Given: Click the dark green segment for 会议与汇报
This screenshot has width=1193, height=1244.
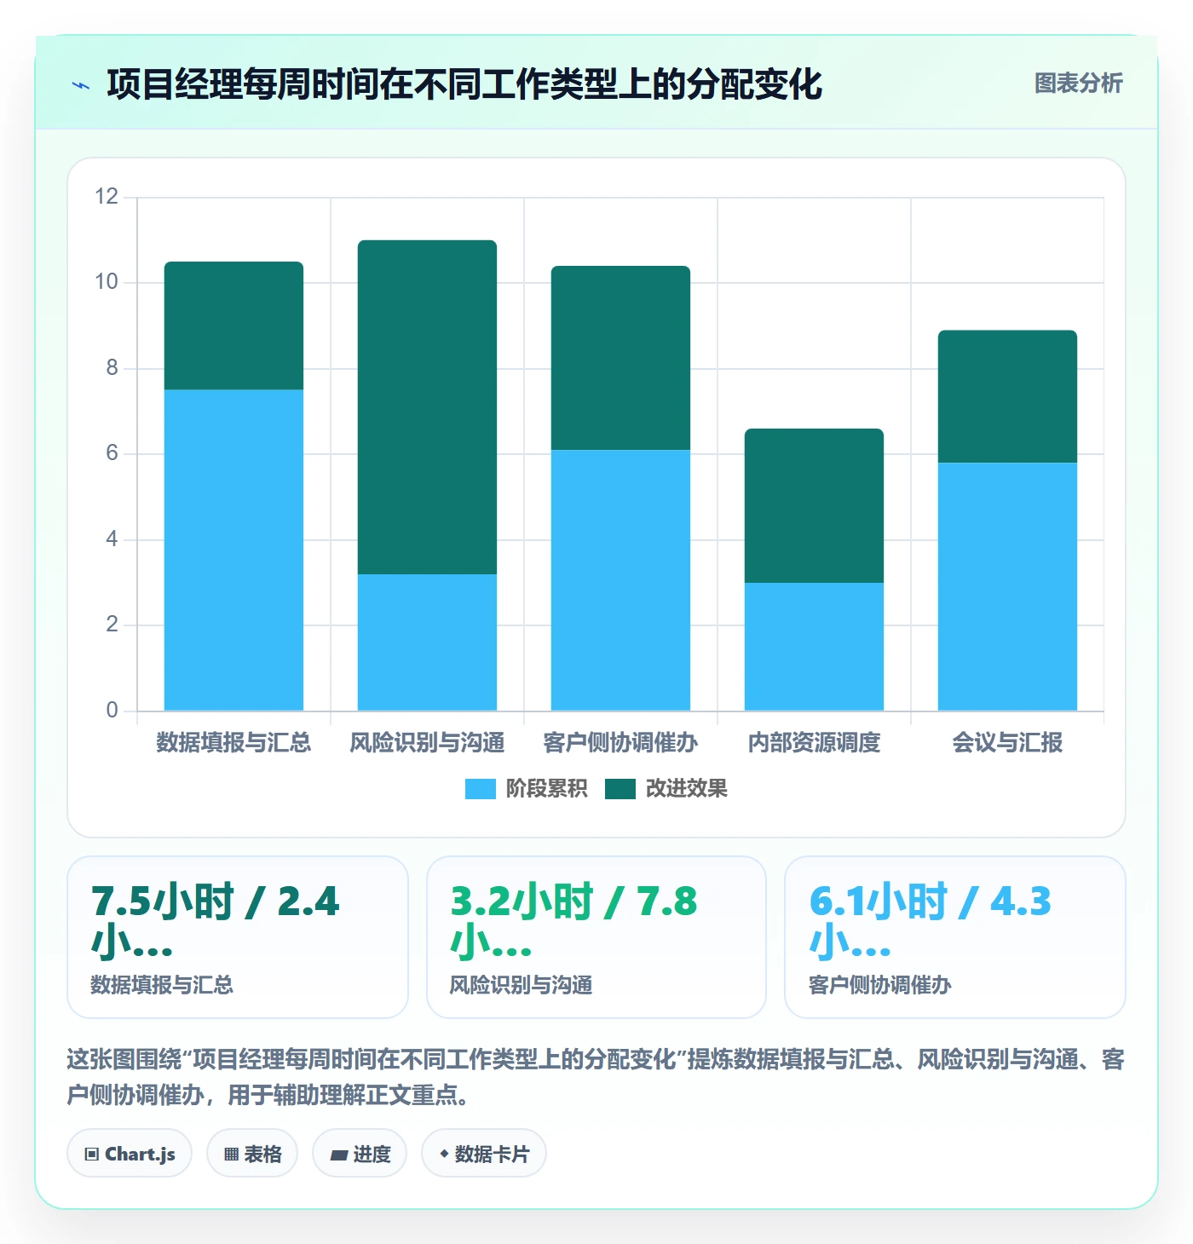Looking at the screenshot, I should [1007, 396].
